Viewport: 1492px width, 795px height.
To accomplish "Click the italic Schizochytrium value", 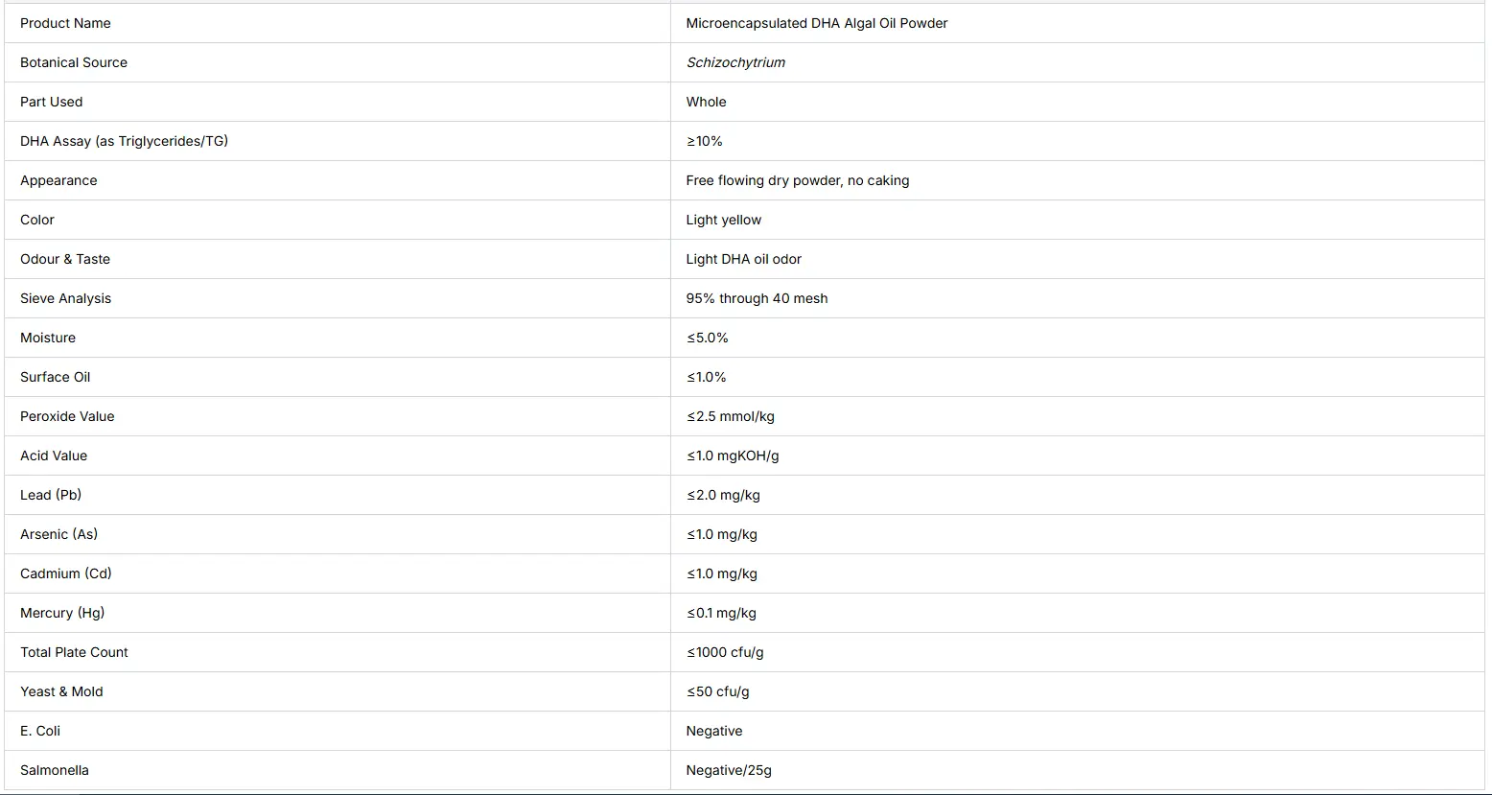I will [x=735, y=62].
